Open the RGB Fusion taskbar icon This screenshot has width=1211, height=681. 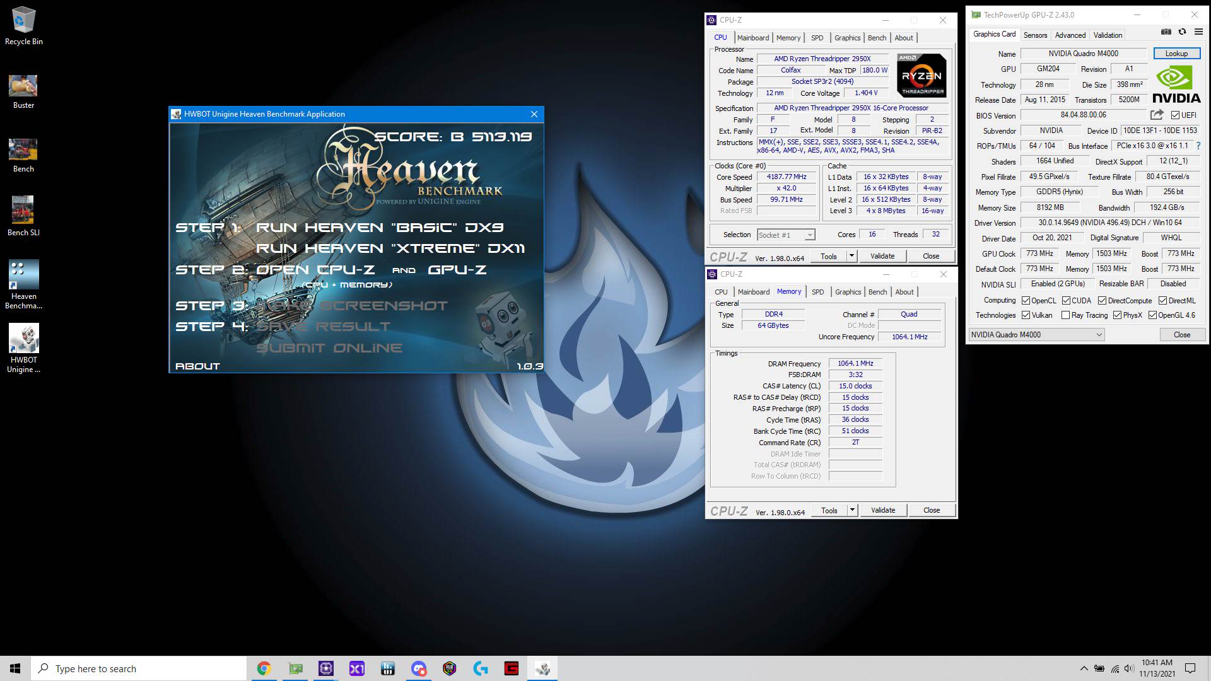pos(450,668)
